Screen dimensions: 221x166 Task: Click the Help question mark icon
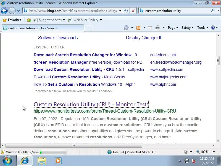click(213, 28)
